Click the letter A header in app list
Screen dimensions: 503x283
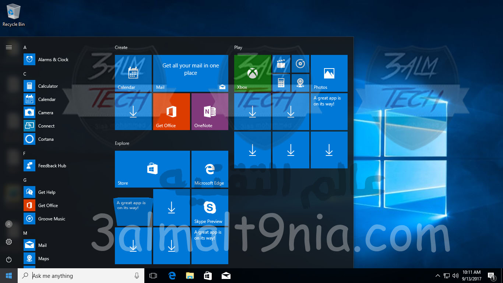25,48
